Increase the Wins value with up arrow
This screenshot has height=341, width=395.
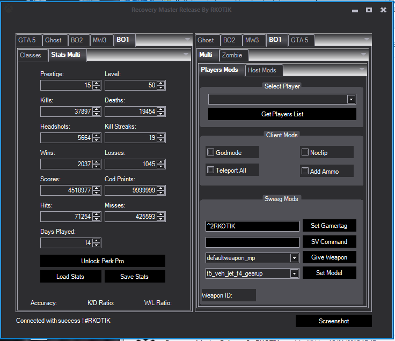(96, 162)
